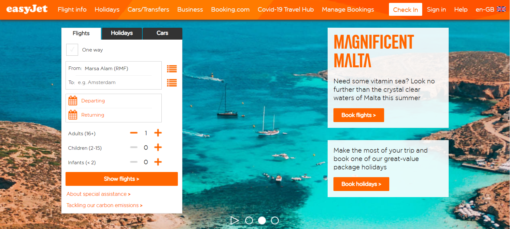510x229 pixels.
Task: Switch to the Holidays search tab
Action: [122, 33]
